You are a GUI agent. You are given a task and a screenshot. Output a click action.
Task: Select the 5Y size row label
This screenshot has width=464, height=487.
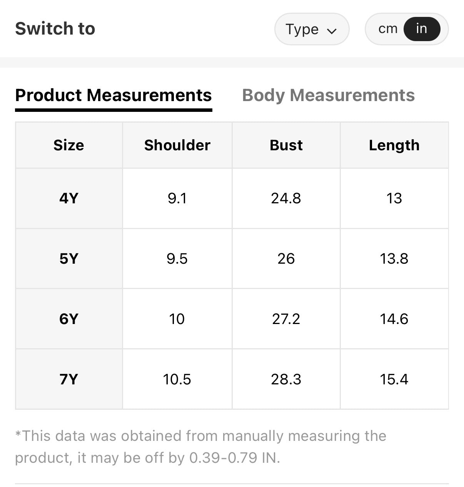click(69, 259)
